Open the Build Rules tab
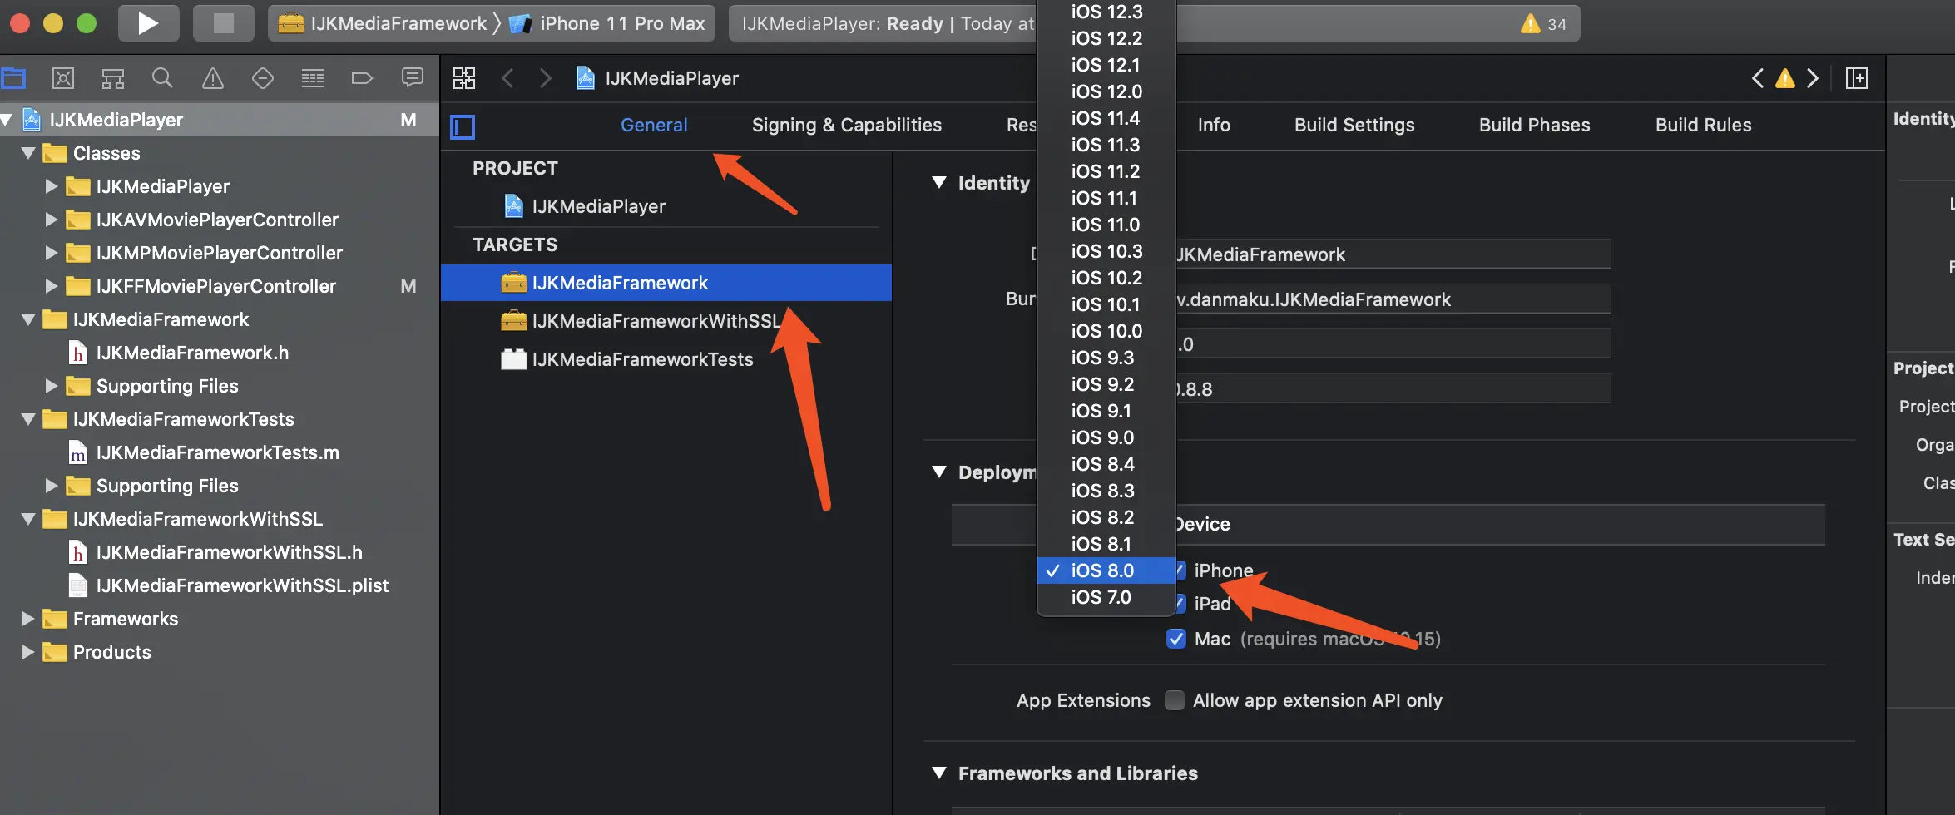1955x815 pixels. [1703, 125]
